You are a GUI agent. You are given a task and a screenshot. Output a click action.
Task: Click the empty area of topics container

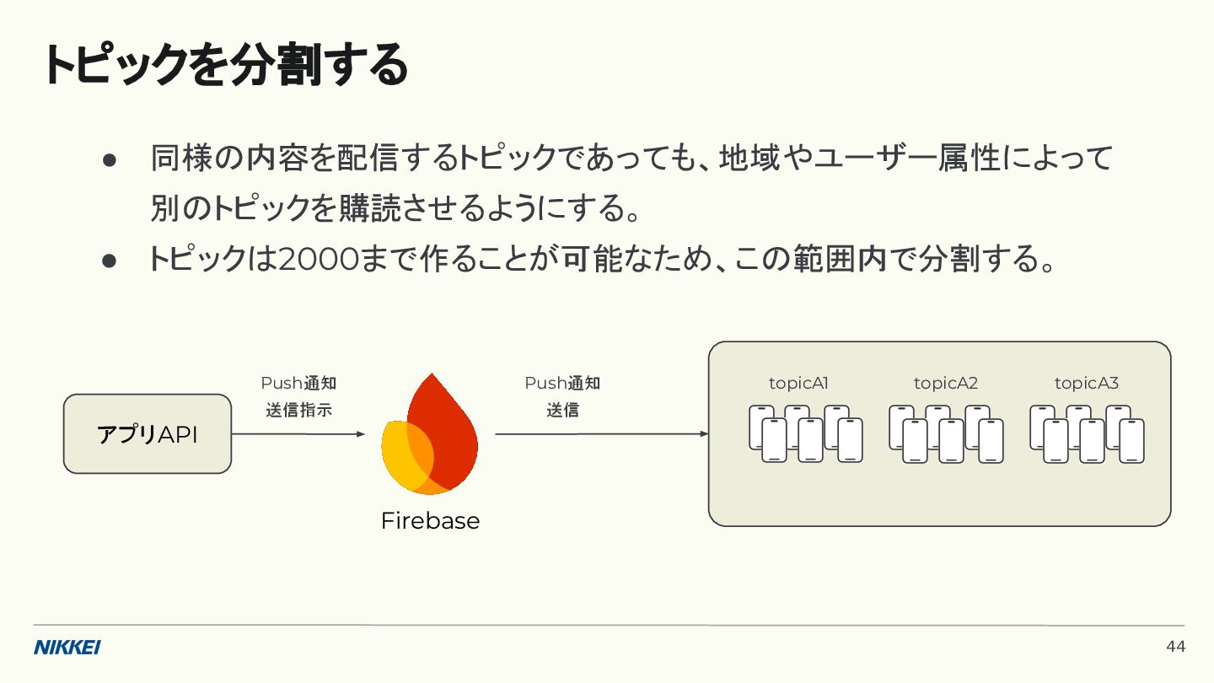click(939, 497)
